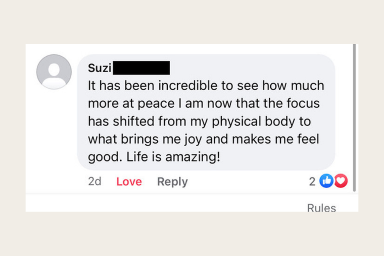The height and width of the screenshot is (256, 384).
Task: Click the line 'what brings me joy'
Action: pos(204,139)
